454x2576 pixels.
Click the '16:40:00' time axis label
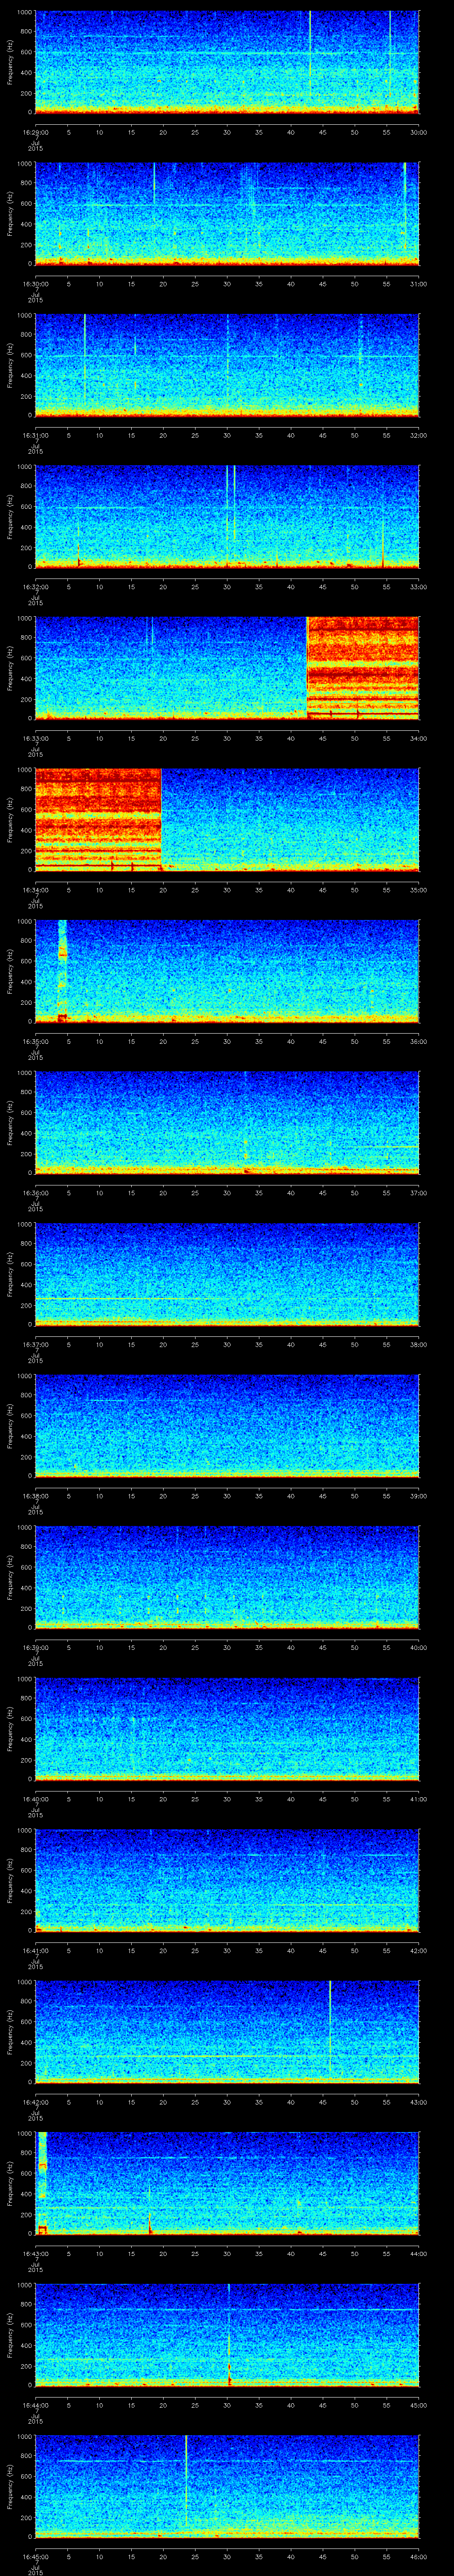[35, 1799]
